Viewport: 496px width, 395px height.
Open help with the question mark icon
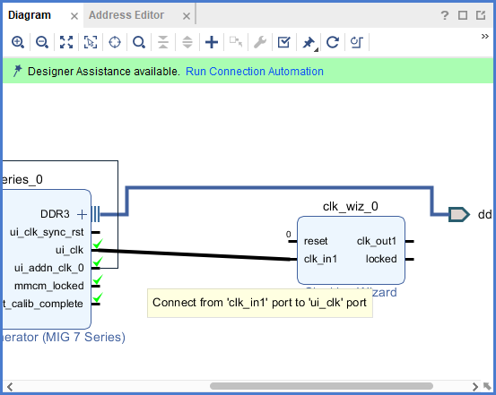click(x=445, y=15)
